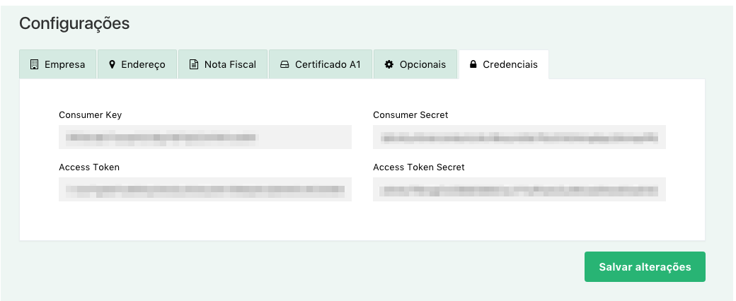Open the Empresa tab
736x301 pixels.
pos(58,64)
